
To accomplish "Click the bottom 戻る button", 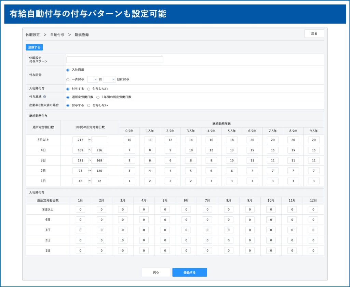I will pyautogui.click(x=156, y=272).
